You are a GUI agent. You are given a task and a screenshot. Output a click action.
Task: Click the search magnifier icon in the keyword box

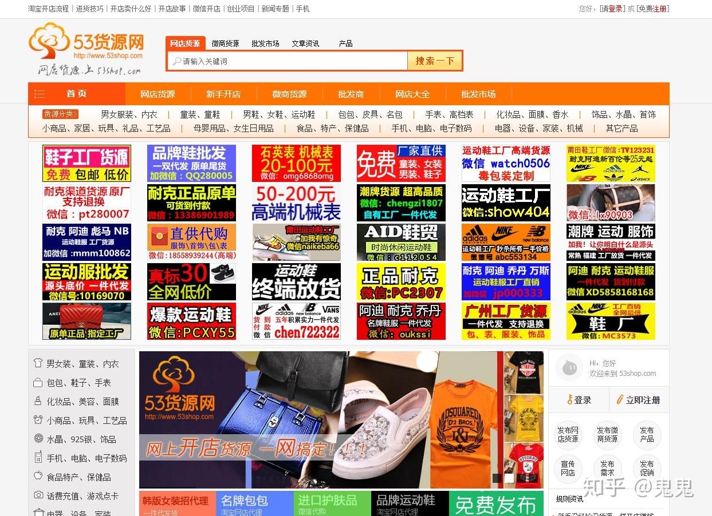[177, 61]
